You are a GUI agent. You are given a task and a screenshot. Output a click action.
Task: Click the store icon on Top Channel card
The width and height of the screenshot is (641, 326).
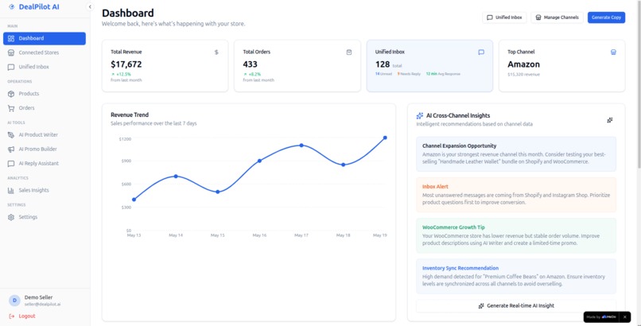click(613, 52)
